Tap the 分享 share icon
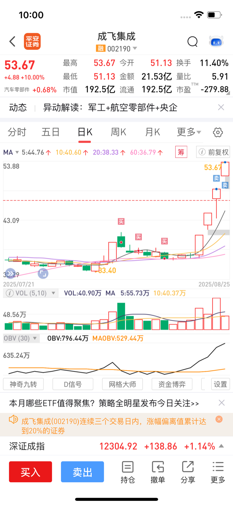Viewport: 233px width, 506px height. [188, 472]
